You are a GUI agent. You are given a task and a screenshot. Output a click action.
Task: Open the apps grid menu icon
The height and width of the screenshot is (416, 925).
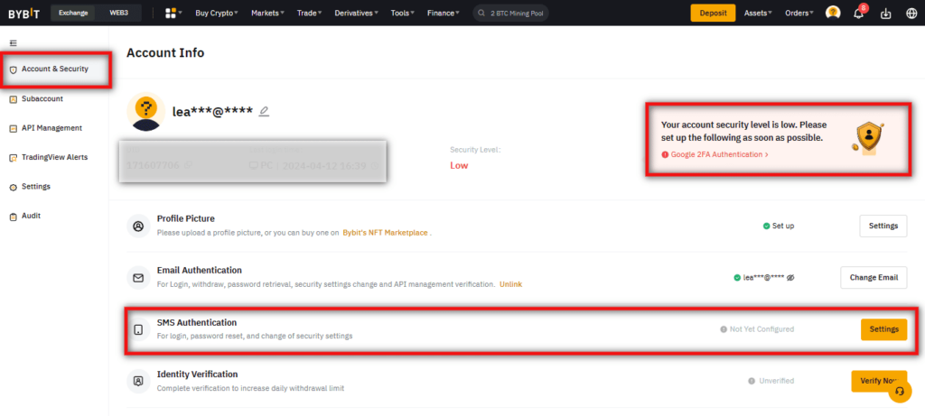coord(171,13)
